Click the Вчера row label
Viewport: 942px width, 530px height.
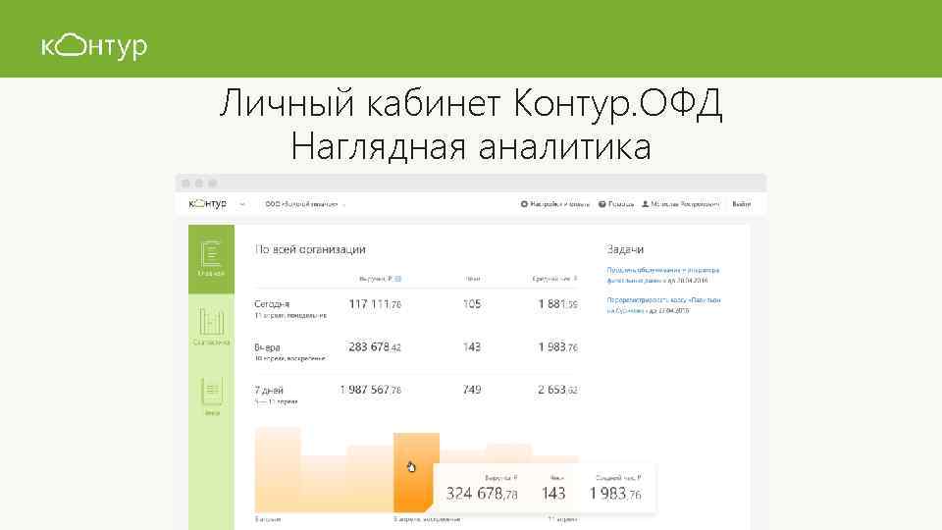coord(267,347)
